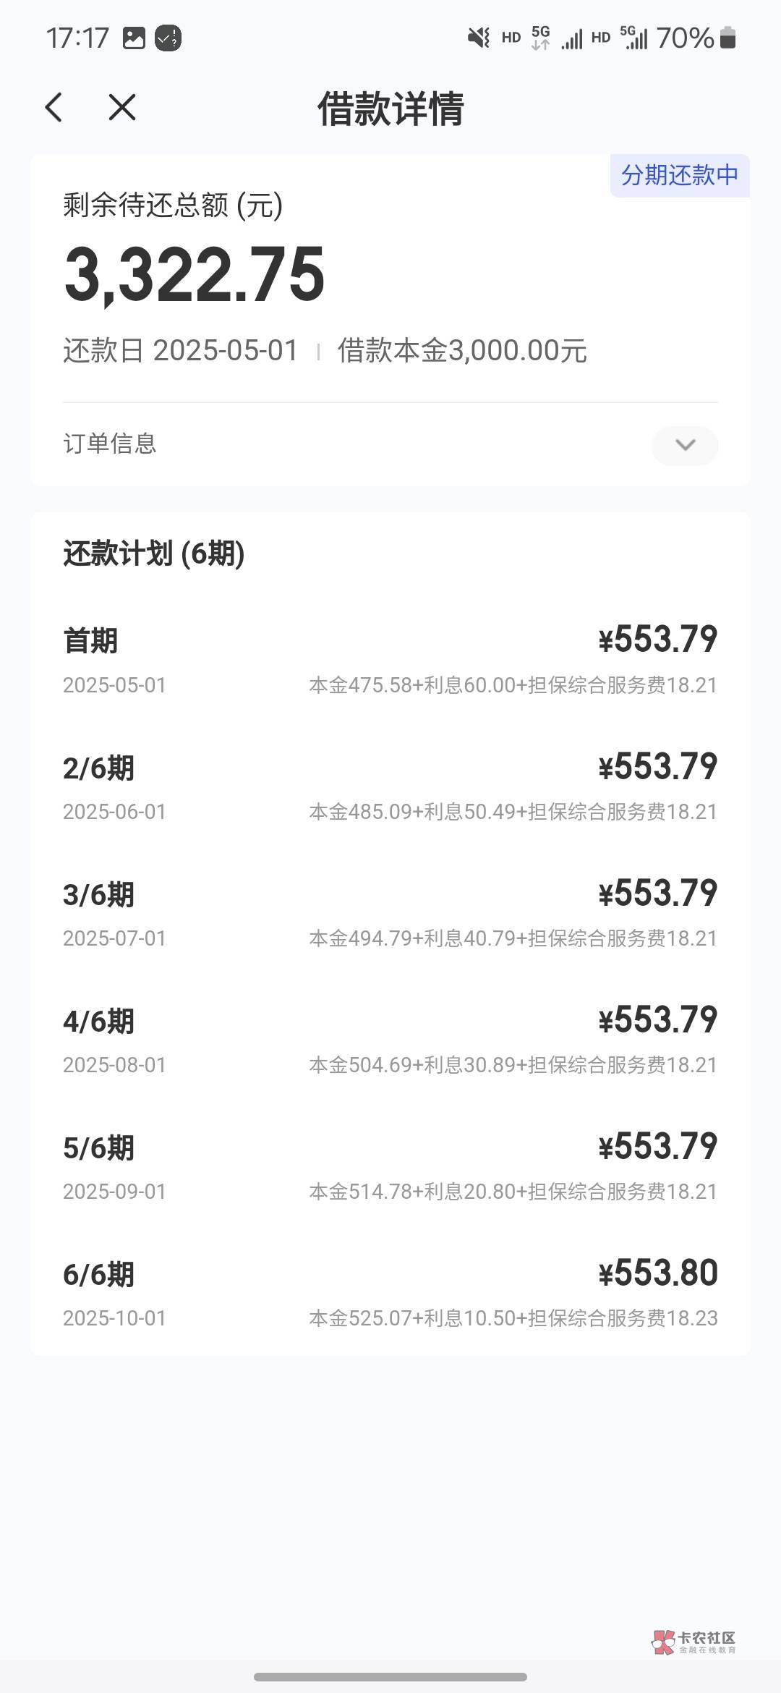Viewport: 781px width, 1693px height.
Task: Tap the shield check status icon
Action: (x=168, y=38)
